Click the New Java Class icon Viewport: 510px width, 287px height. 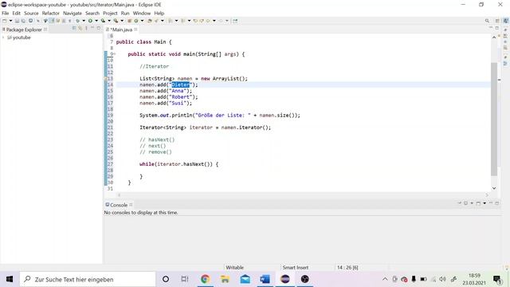click(136, 21)
